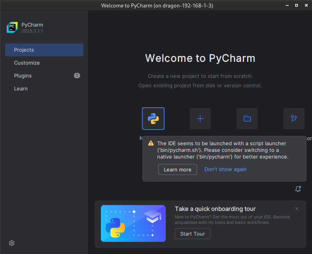Click 'Take a quick onboarding tour' title

pos(215,209)
